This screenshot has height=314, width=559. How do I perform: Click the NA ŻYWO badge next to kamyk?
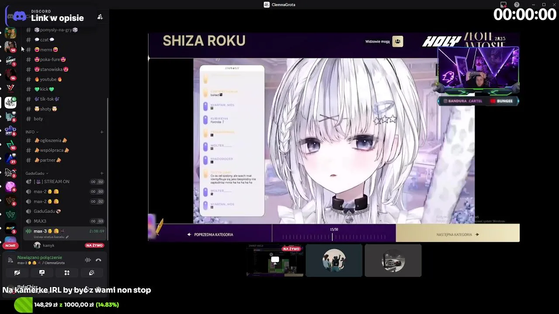(94, 246)
